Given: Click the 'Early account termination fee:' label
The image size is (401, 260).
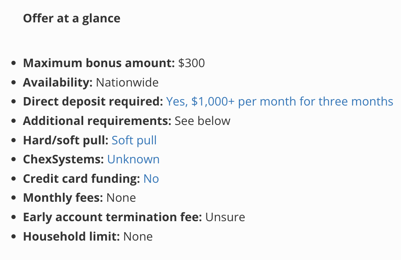Looking at the screenshot, I should coord(112,217).
